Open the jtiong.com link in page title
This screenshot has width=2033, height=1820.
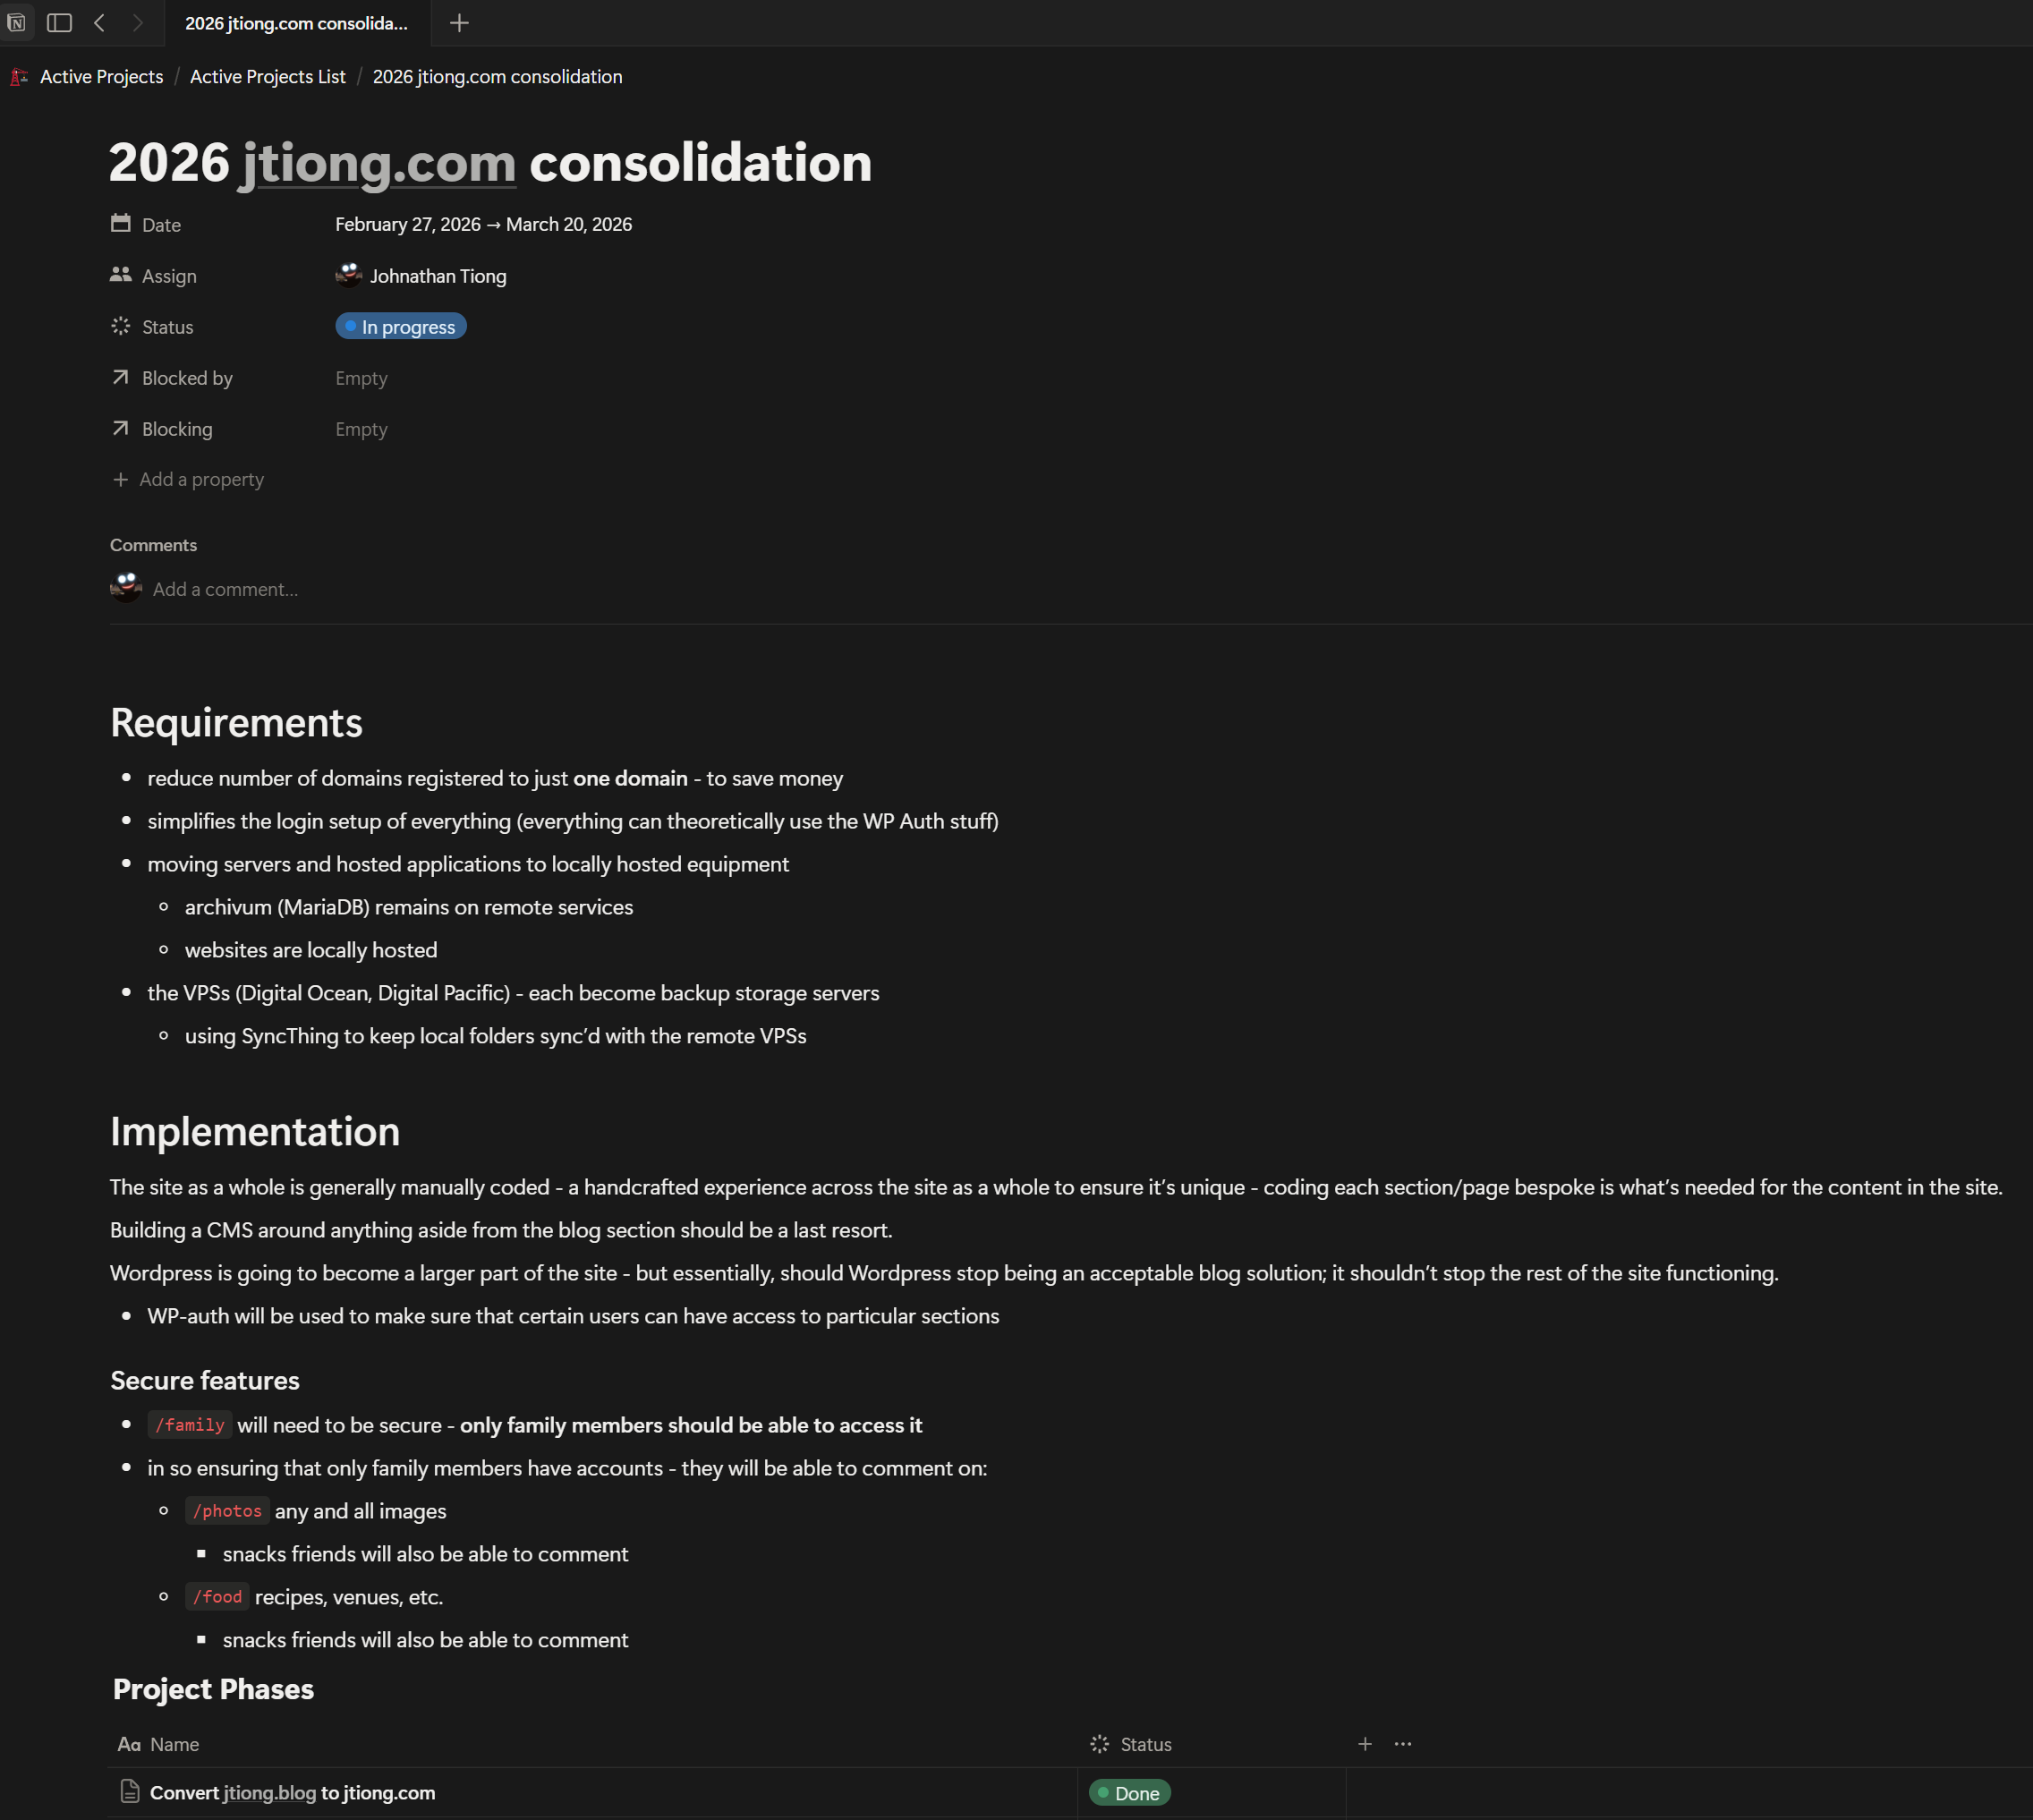point(378,163)
